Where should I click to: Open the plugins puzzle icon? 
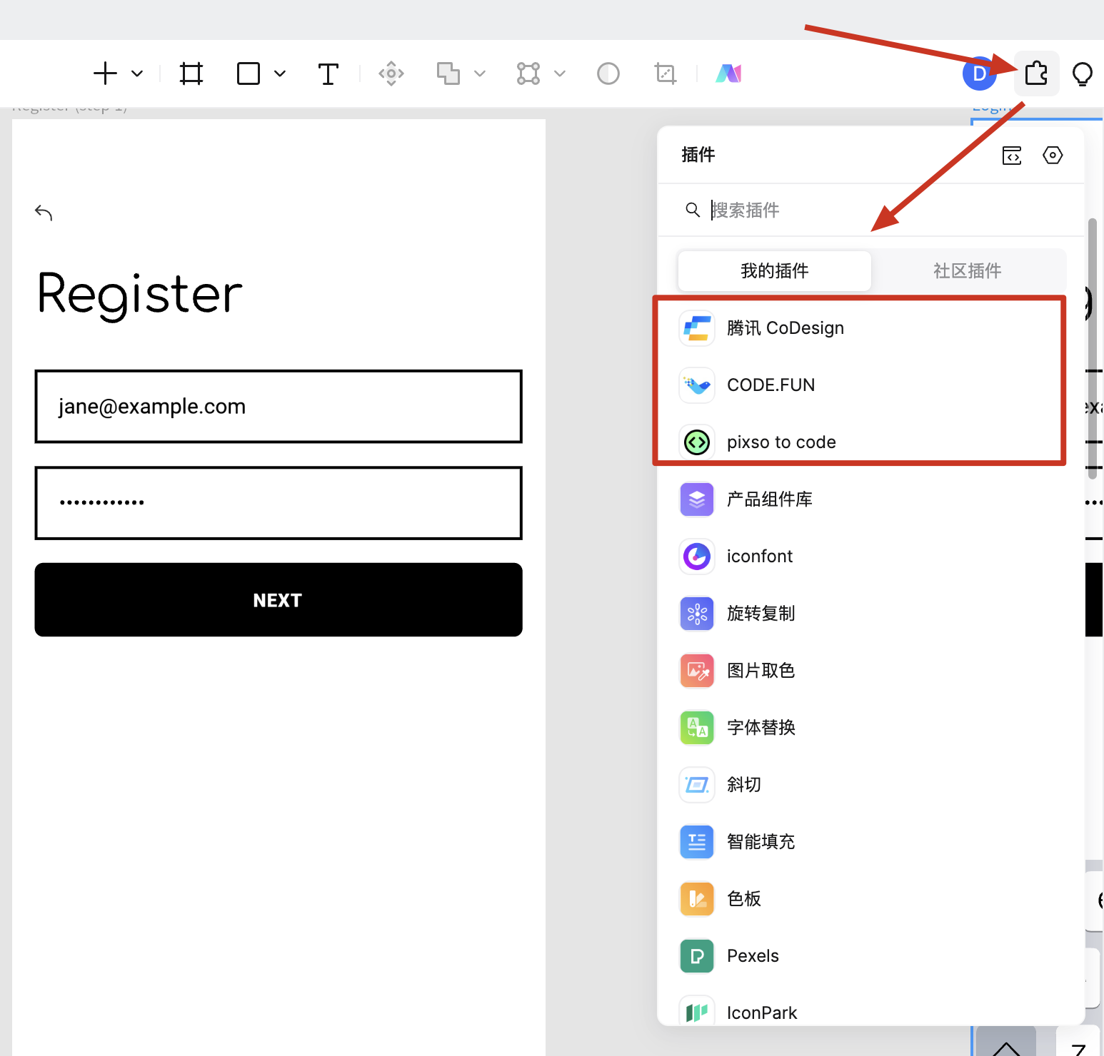click(x=1036, y=73)
